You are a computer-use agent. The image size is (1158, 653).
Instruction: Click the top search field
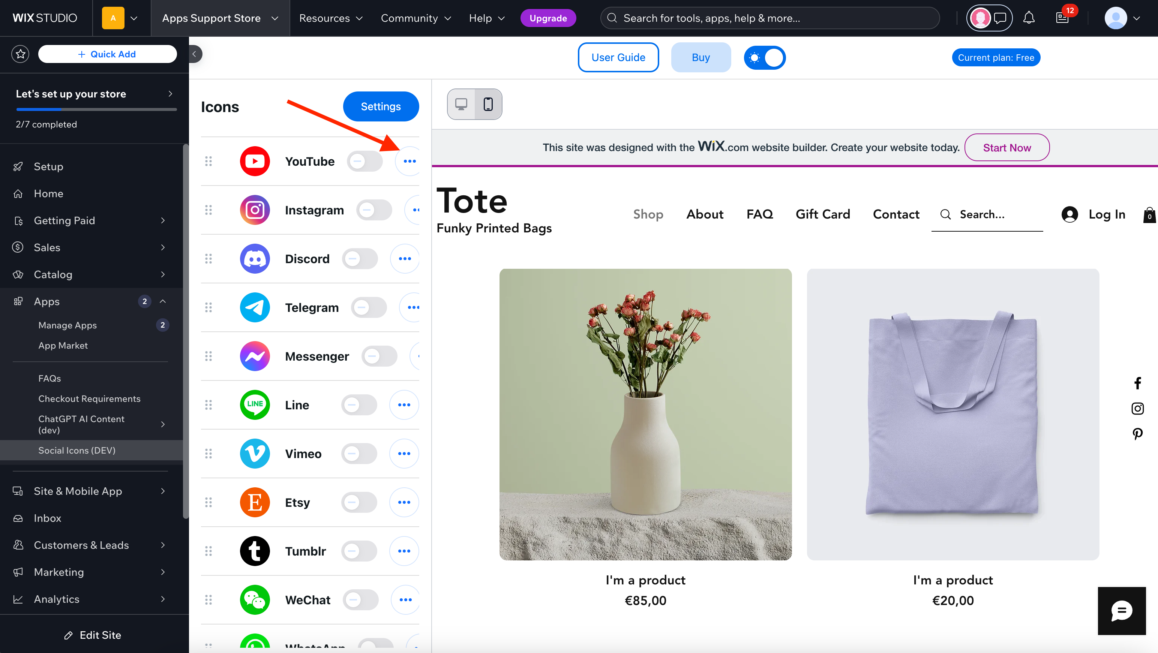769,18
